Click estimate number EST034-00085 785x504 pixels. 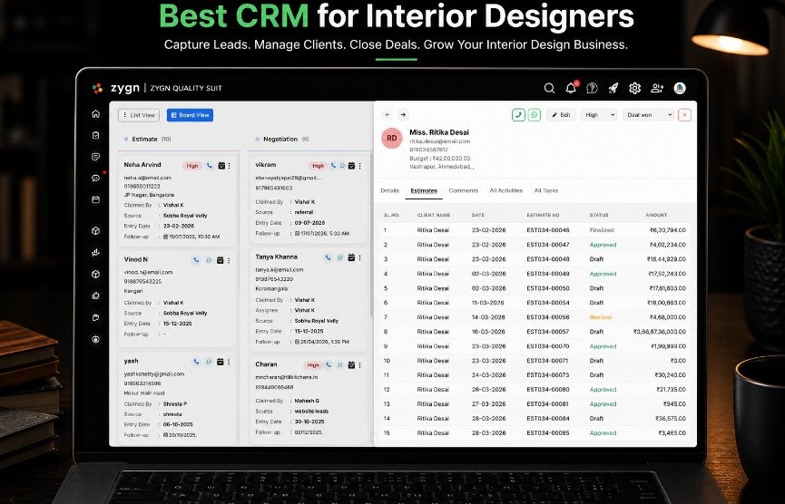(x=548, y=433)
